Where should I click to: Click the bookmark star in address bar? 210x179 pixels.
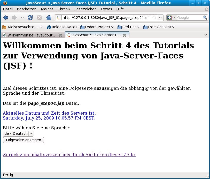point(154,18)
